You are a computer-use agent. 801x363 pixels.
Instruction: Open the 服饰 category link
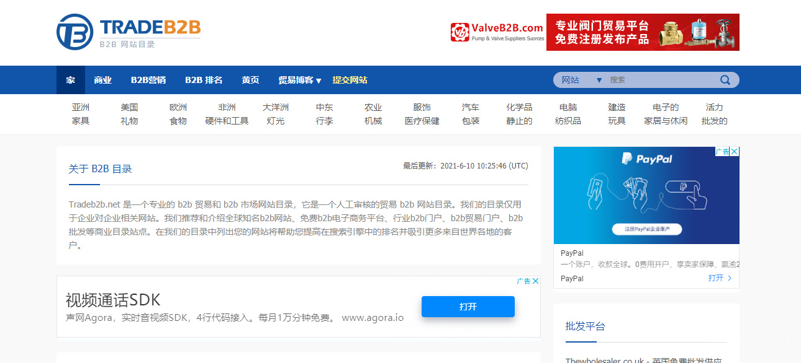[422, 107]
